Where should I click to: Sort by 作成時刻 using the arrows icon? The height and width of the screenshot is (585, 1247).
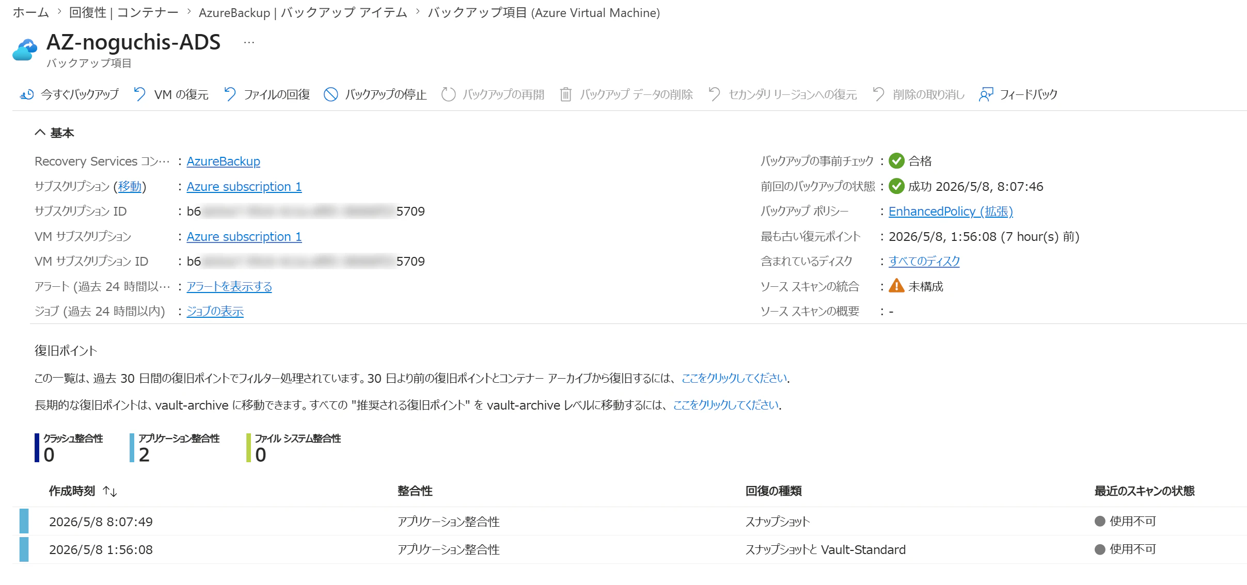(110, 491)
